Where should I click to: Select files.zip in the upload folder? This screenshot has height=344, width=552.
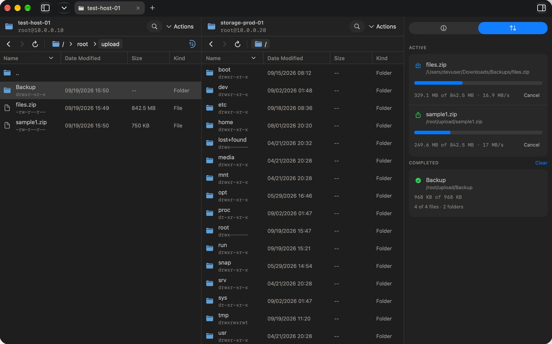[101, 108]
